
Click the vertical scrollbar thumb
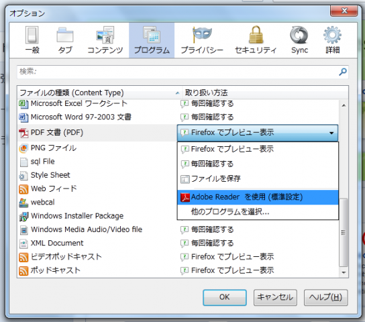pyautogui.click(x=344, y=232)
